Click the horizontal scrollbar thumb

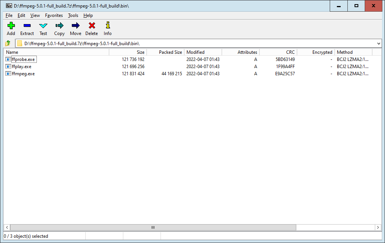point(153,227)
